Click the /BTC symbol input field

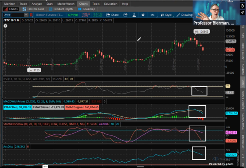tap(14, 15)
